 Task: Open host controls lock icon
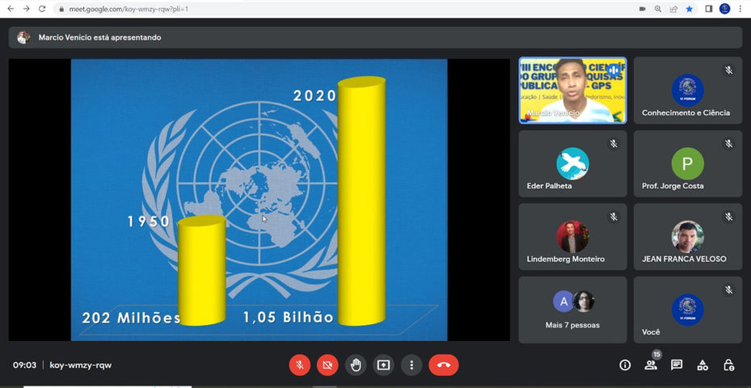click(728, 365)
